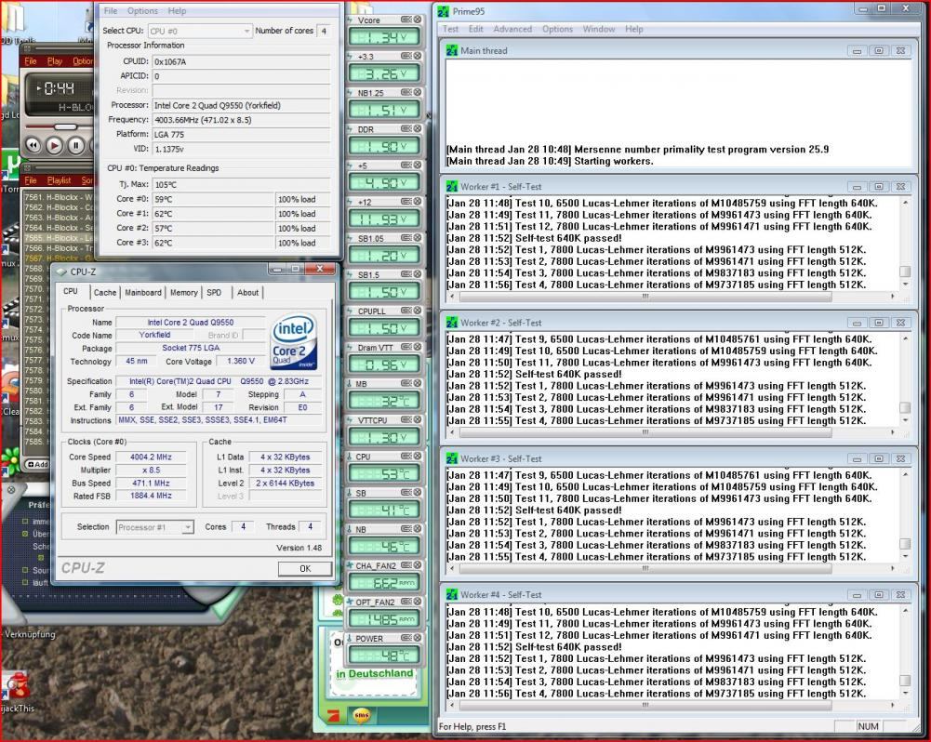
Task: Close the CHA_FAN2 fan gadget
Action: pos(418,565)
